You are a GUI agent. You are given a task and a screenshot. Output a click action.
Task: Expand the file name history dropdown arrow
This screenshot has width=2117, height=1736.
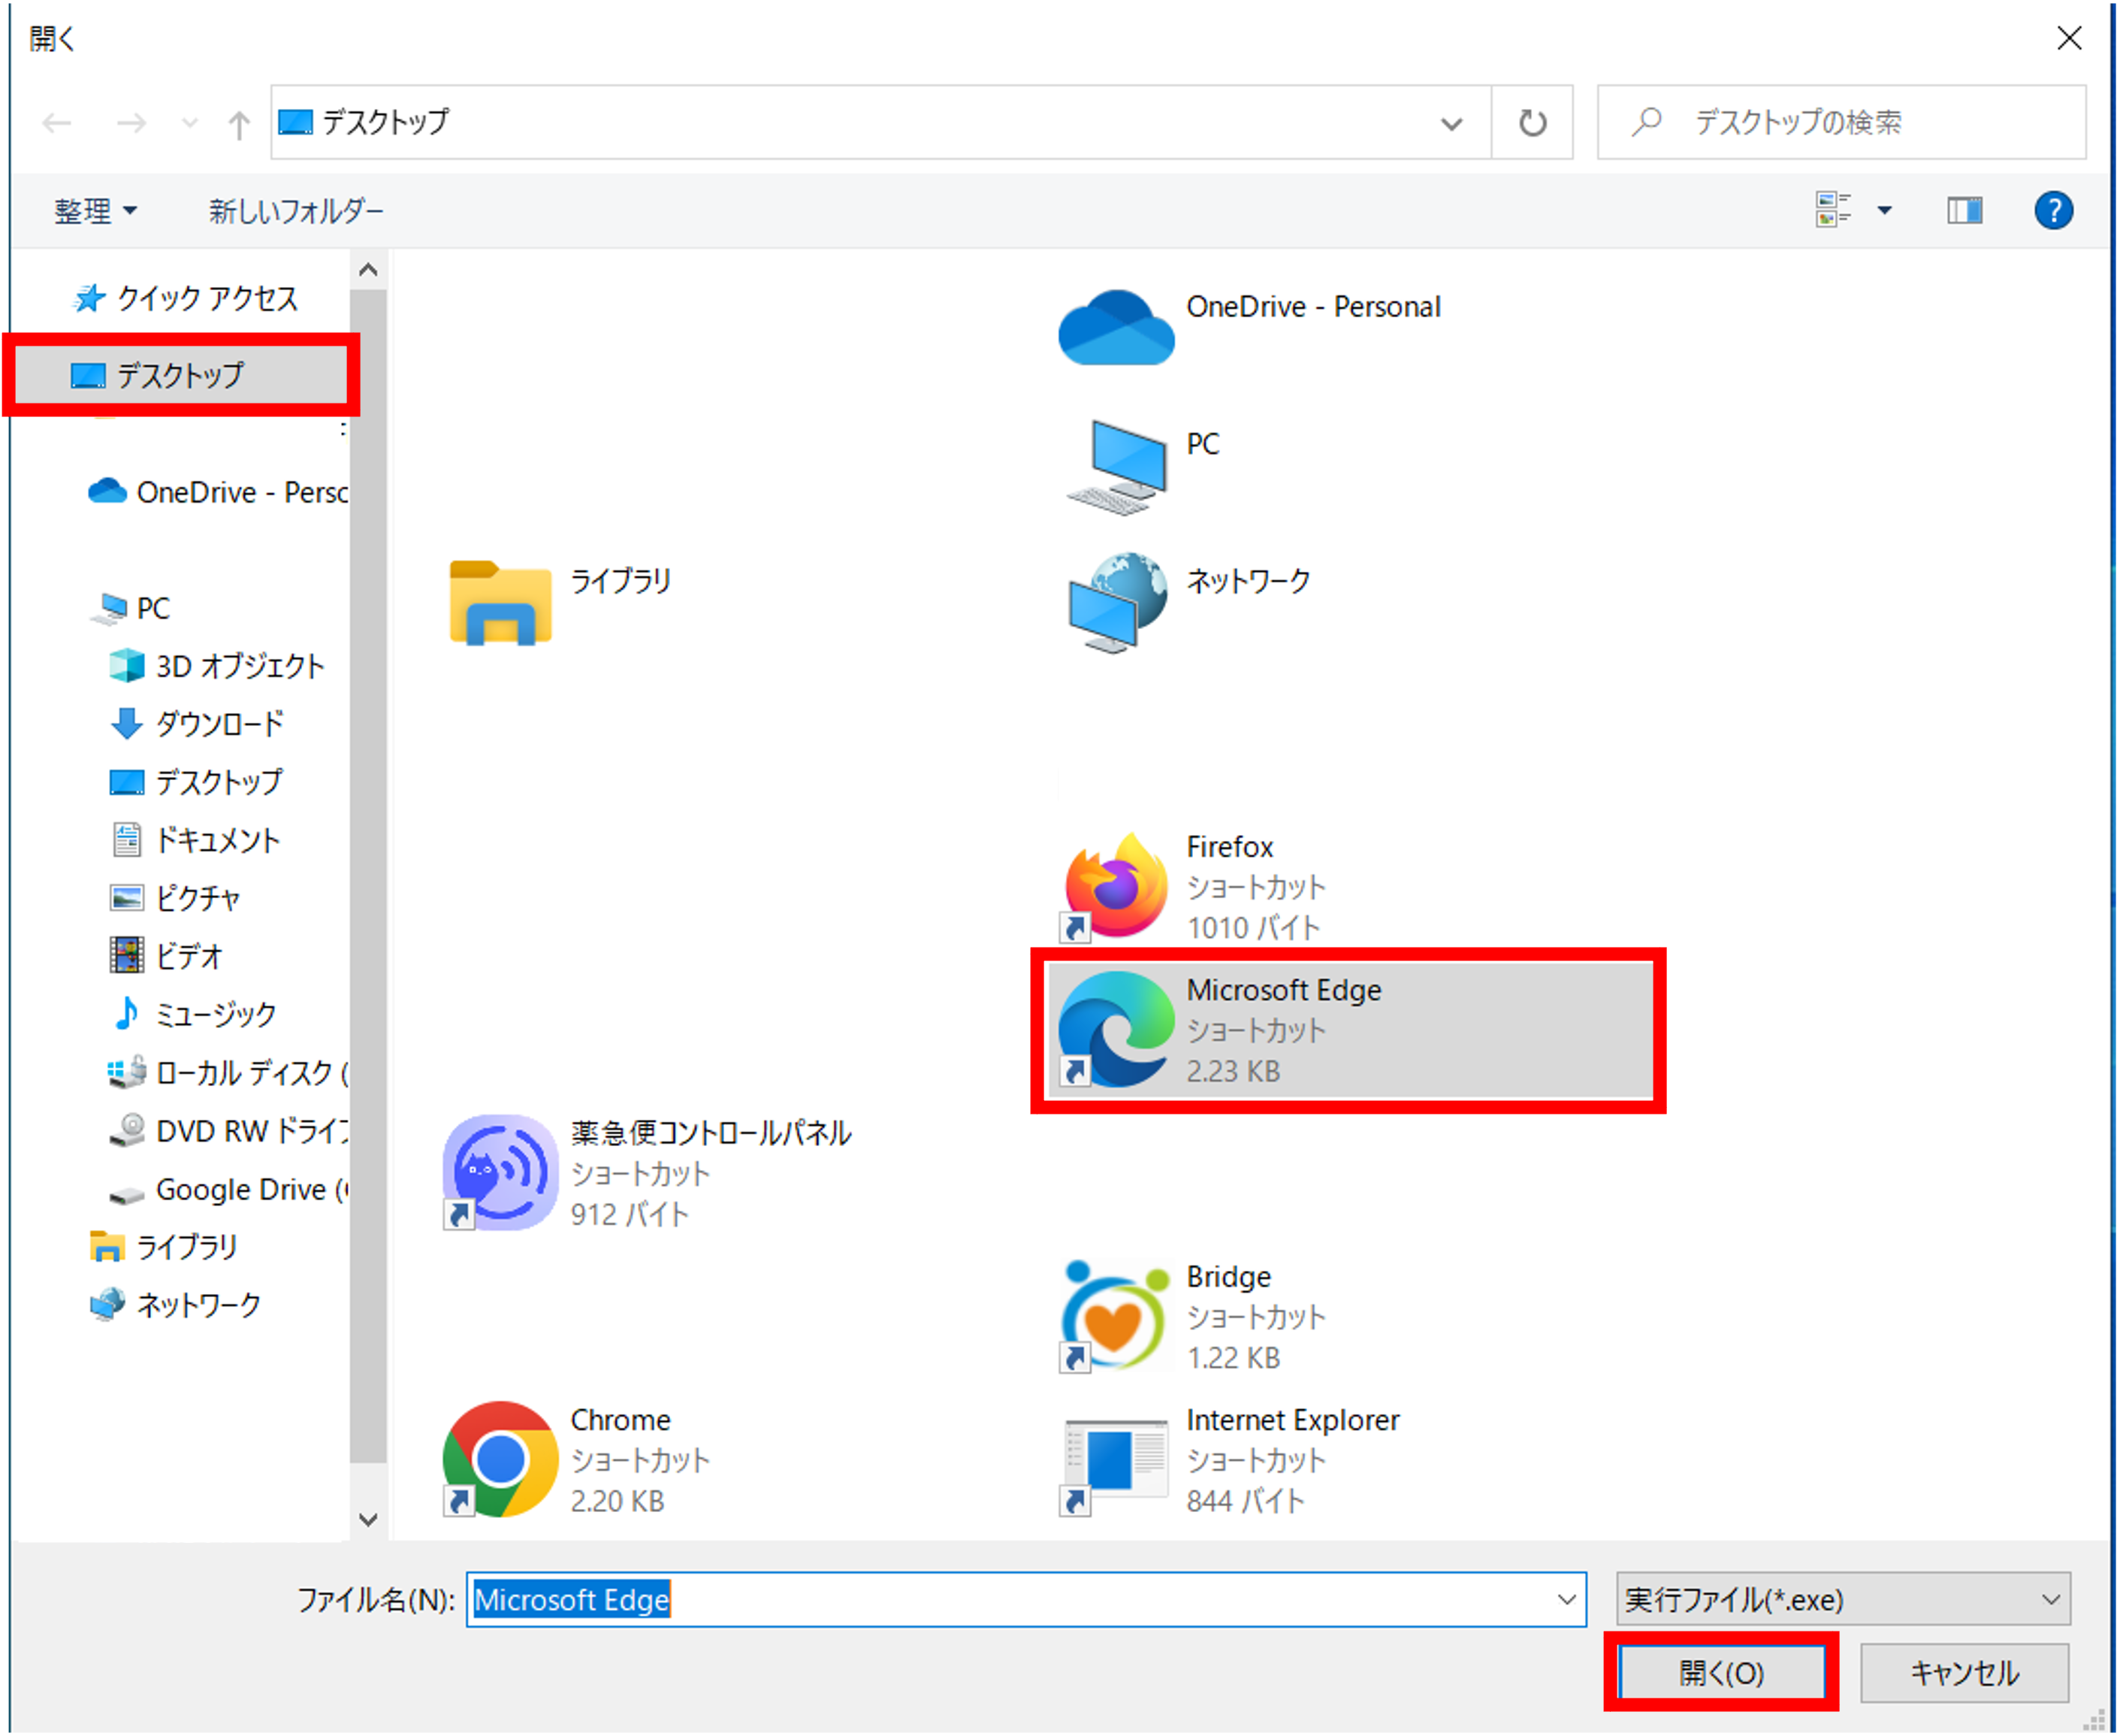[1566, 1599]
